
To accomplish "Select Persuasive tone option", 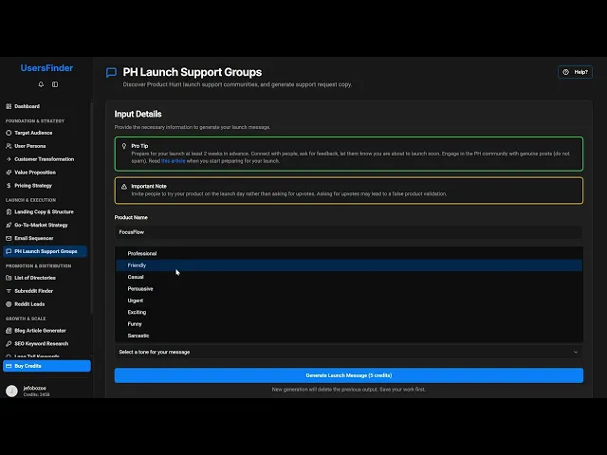I will (x=349, y=288).
